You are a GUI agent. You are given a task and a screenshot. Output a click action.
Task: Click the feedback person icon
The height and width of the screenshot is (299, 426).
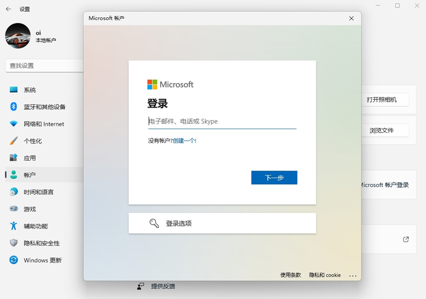pos(140,286)
